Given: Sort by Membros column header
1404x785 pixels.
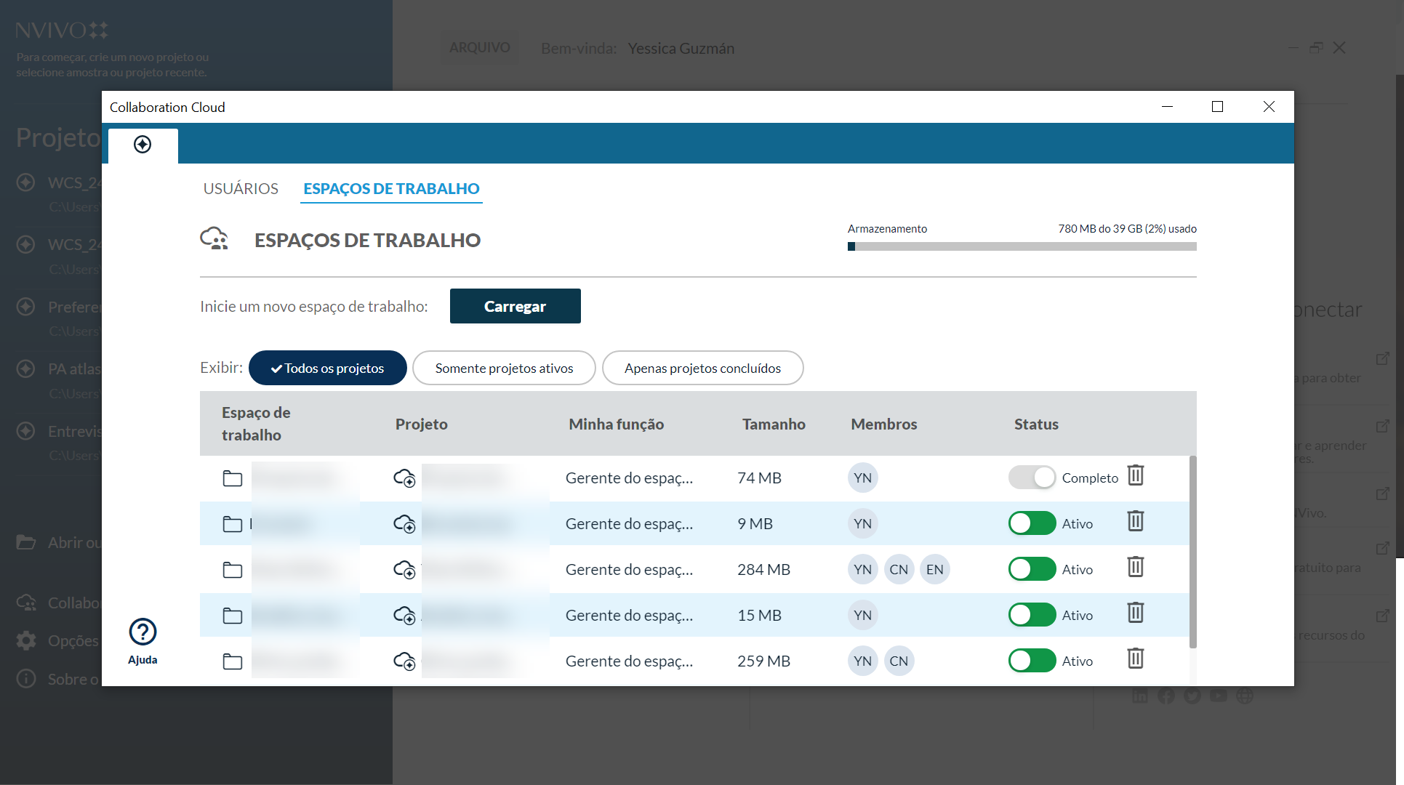Looking at the screenshot, I should point(884,424).
